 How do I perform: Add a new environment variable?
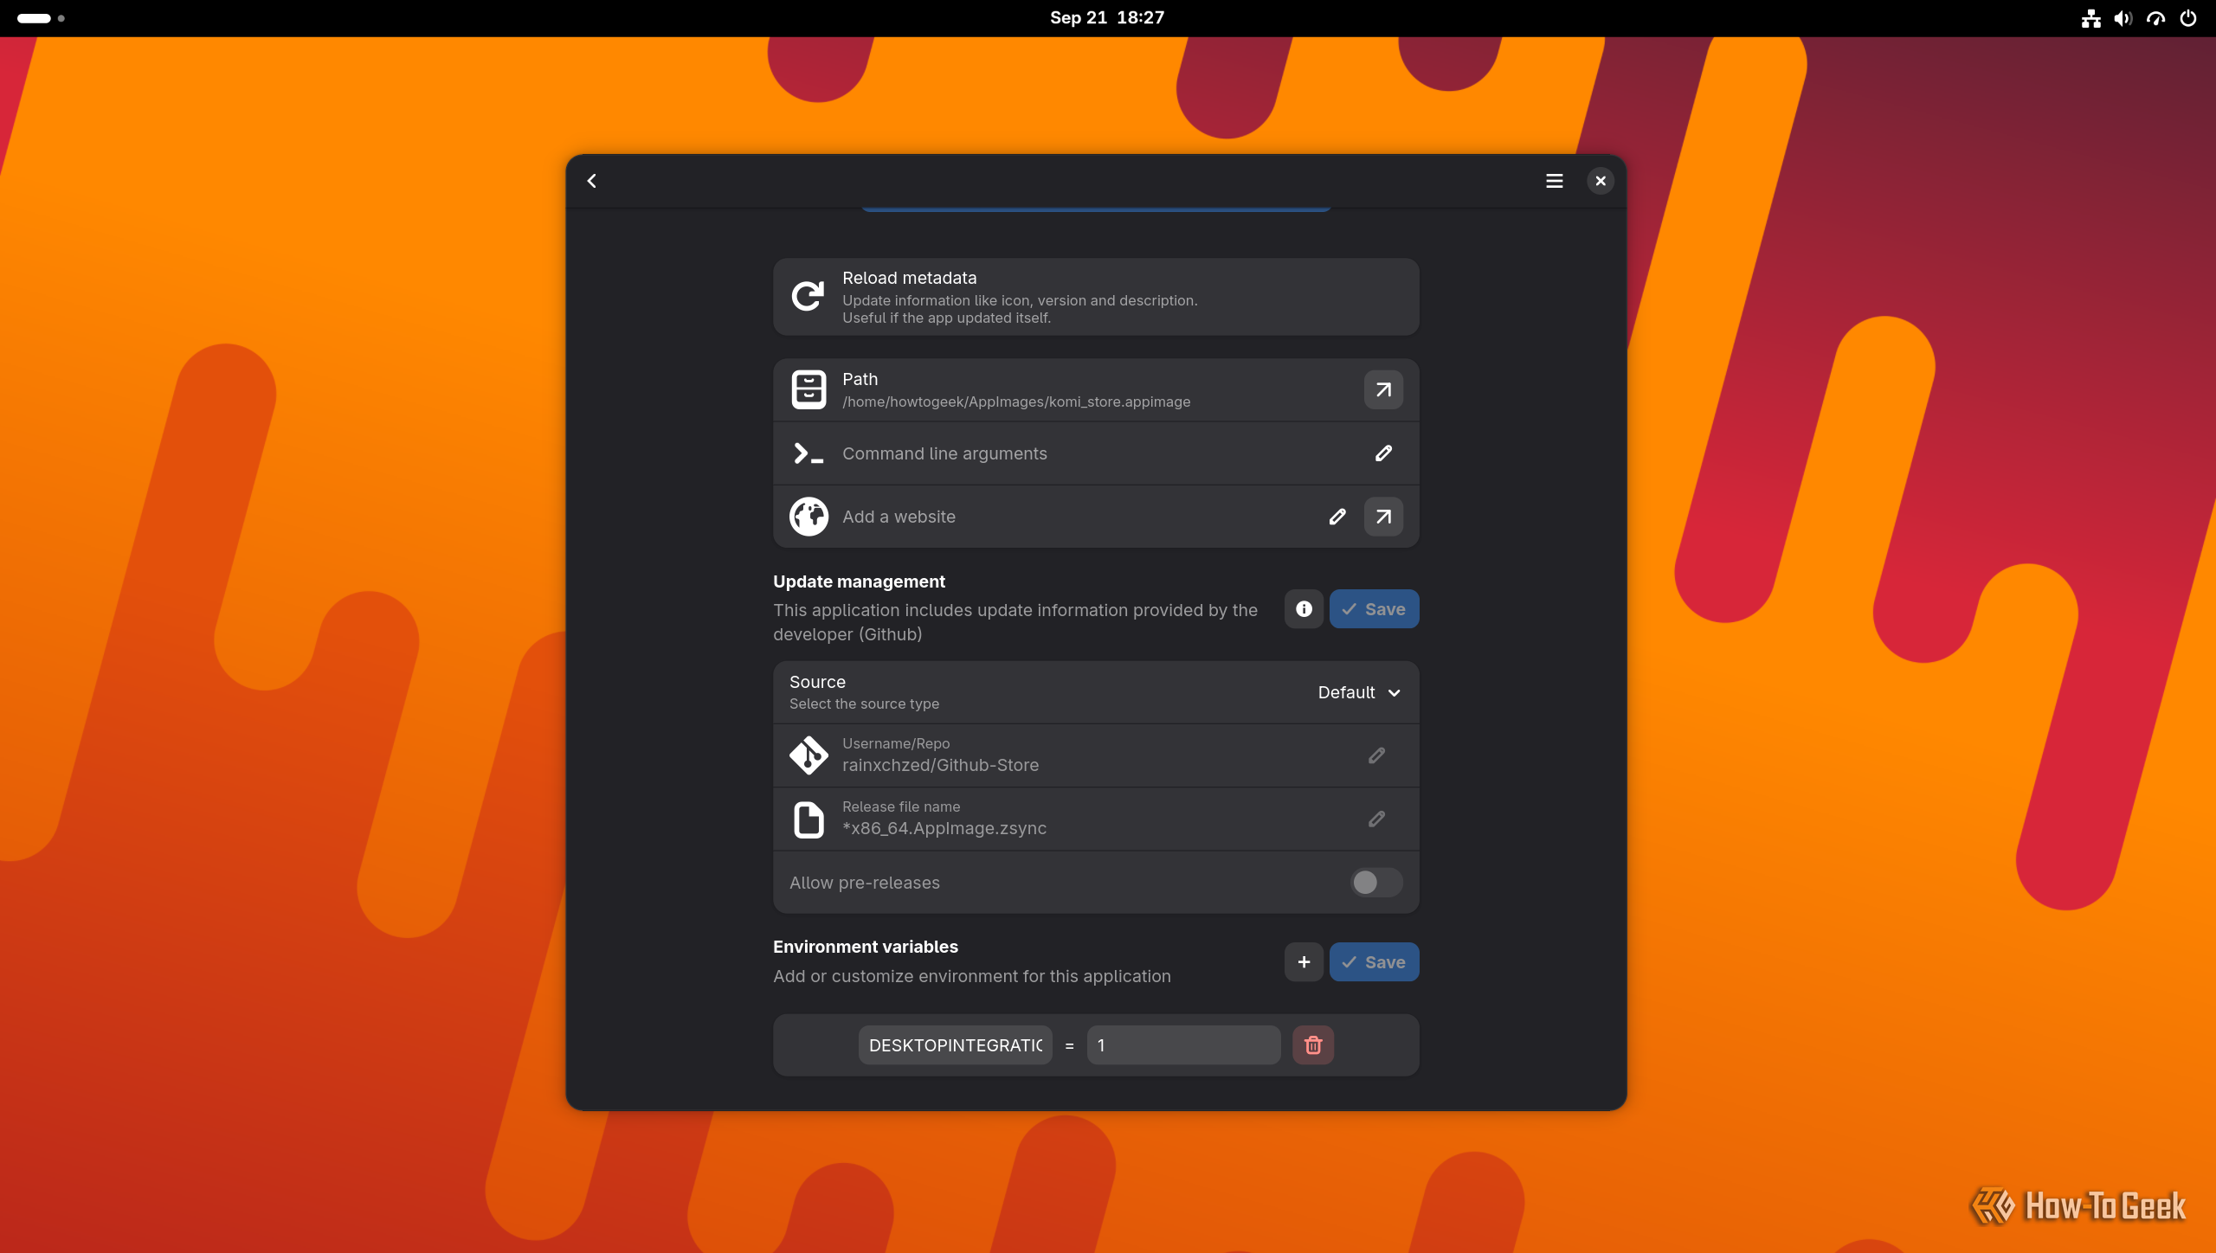tap(1304, 962)
